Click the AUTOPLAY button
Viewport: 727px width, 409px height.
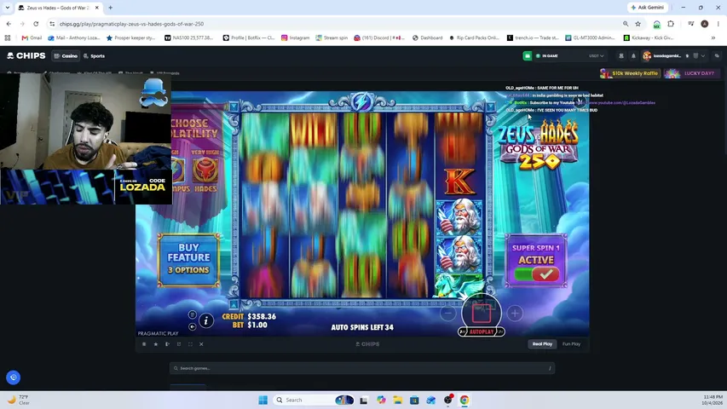pos(482,332)
